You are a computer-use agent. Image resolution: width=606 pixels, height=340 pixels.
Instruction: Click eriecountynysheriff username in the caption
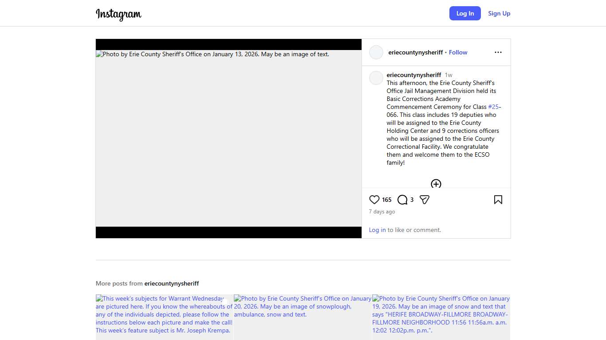point(413,75)
